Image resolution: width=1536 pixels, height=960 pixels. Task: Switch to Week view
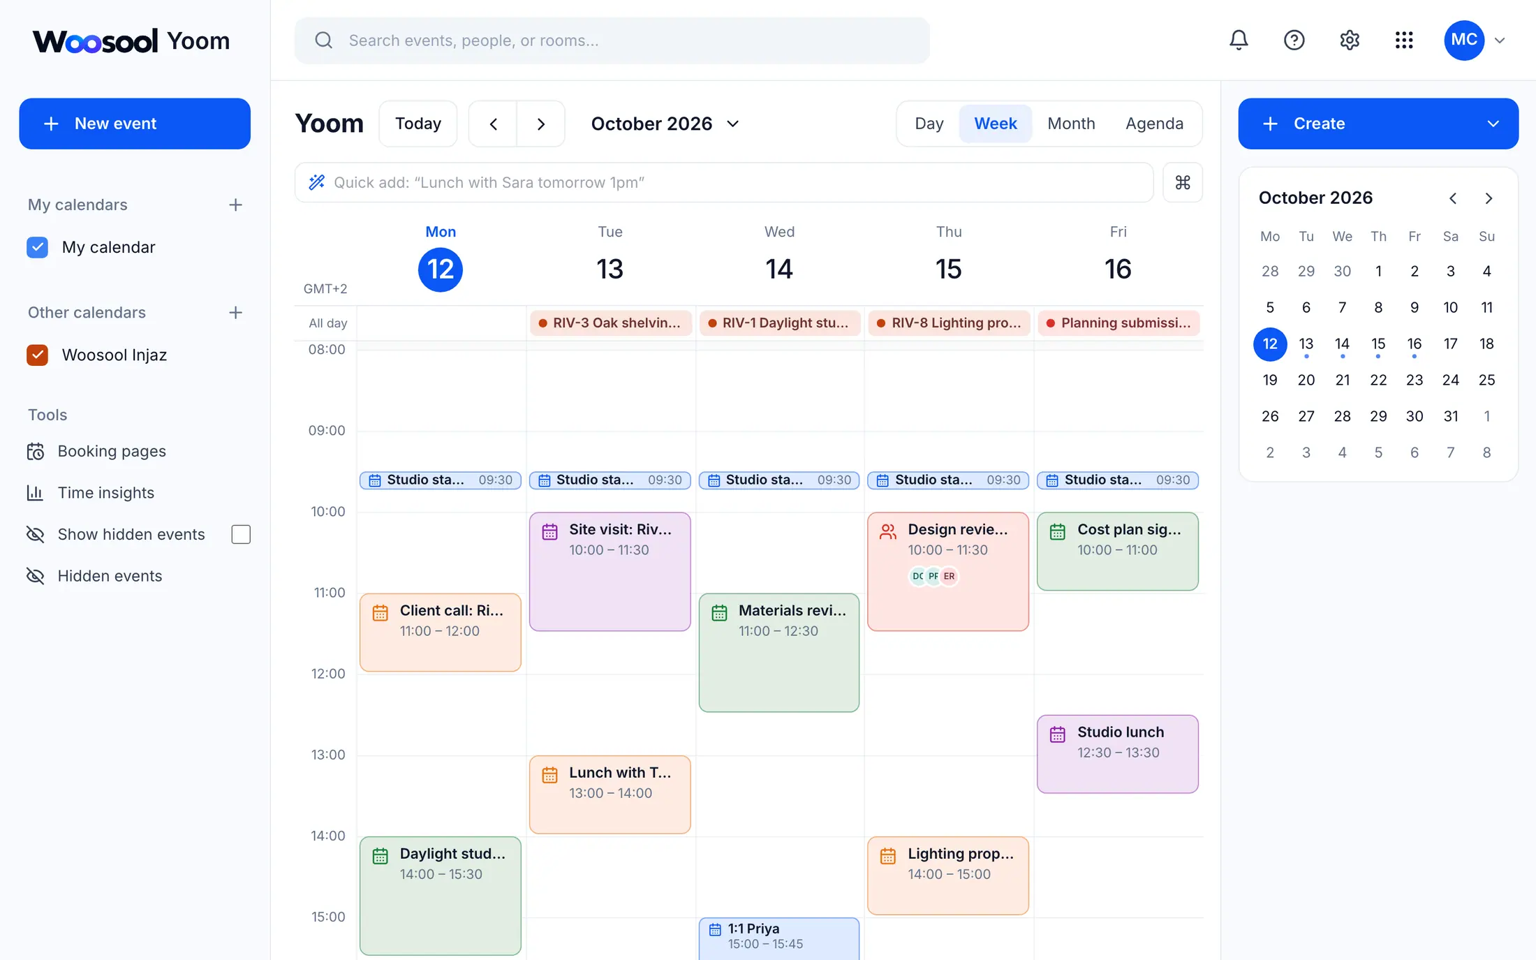coord(996,124)
